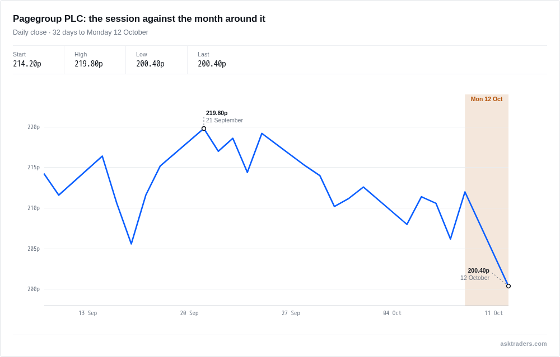This screenshot has height=357, width=560.
Task: Click the 220p y-axis label
Action: point(34,127)
